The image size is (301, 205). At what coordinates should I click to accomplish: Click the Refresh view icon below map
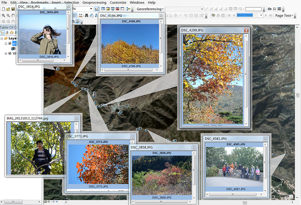(x=54, y=201)
